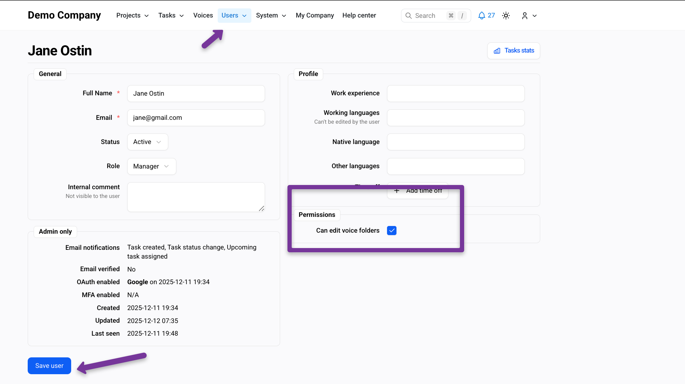
Task: Click the Jane Ostin page heading
Action: 60,51
